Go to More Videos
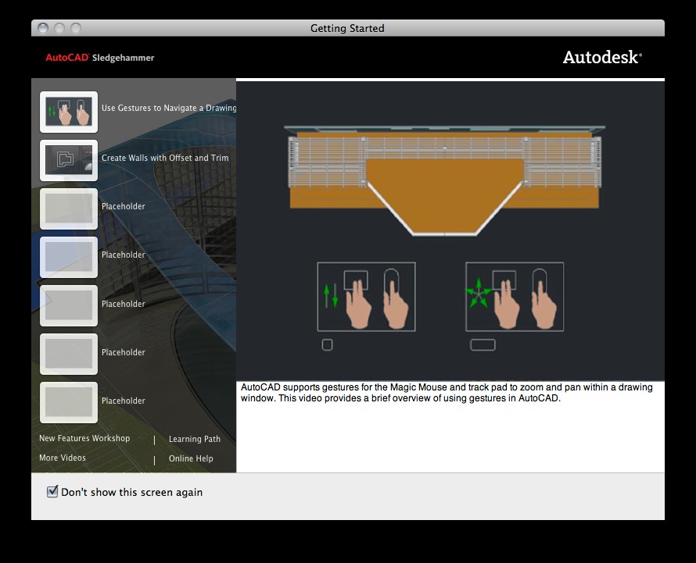Image resolution: width=696 pixels, height=563 pixels. tap(62, 458)
